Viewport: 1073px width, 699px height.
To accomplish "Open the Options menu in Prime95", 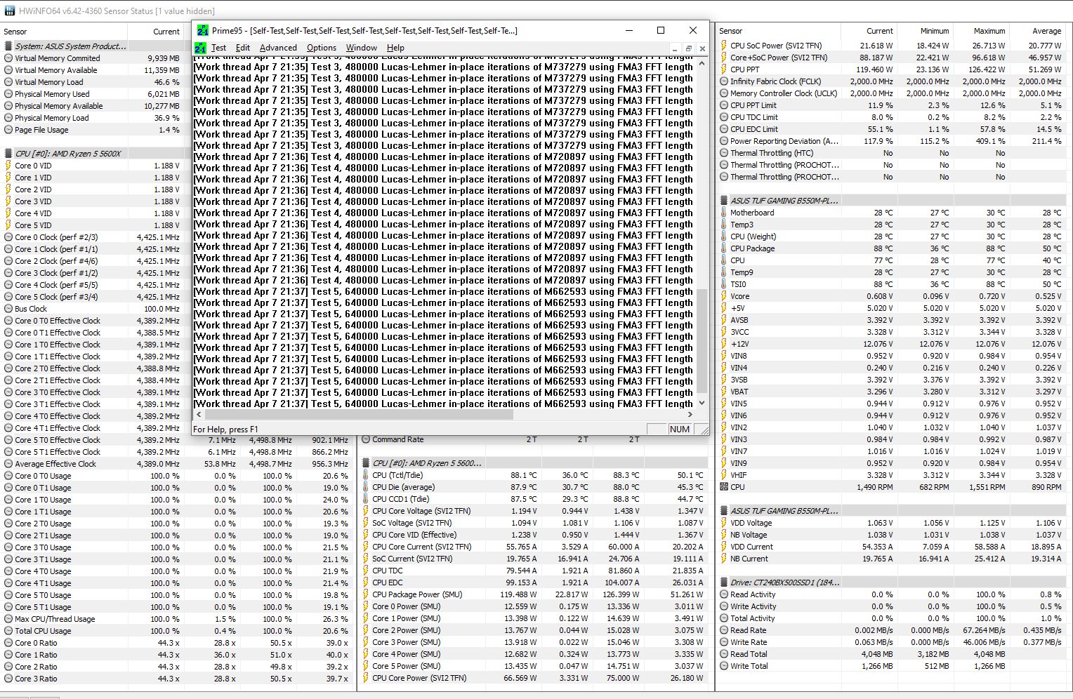I will (x=322, y=48).
